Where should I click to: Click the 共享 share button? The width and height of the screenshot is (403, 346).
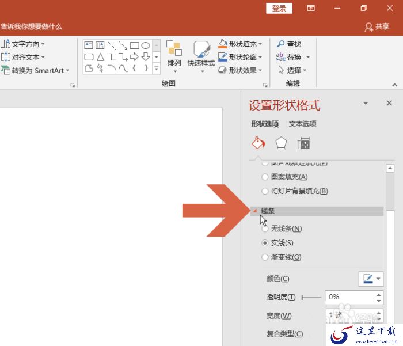click(377, 26)
